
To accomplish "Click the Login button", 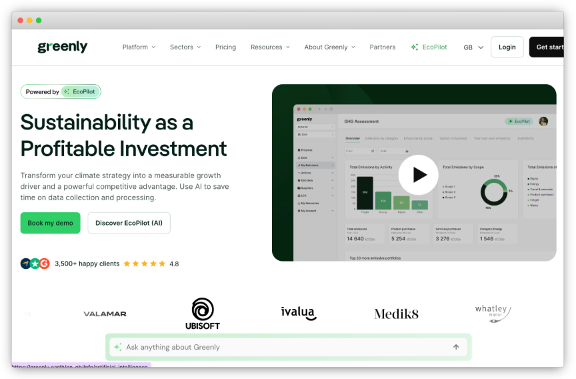I will pyautogui.click(x=507, y=47).
